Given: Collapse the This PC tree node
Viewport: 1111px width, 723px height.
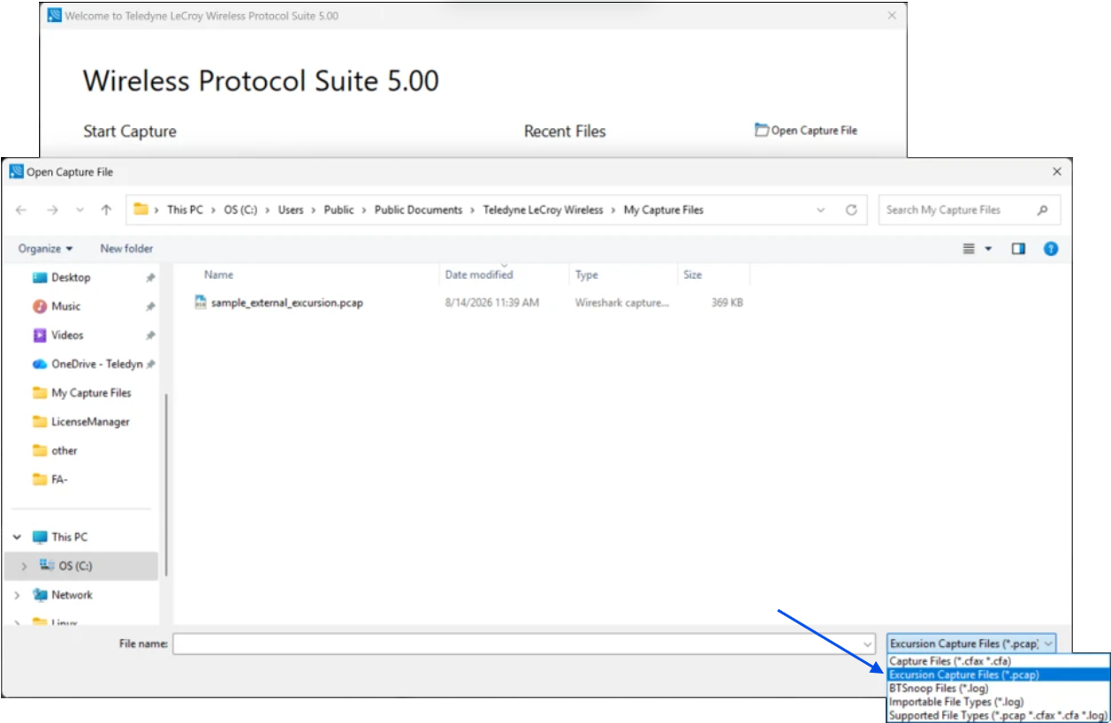Looking at the screenshot, I should point(17,537).
